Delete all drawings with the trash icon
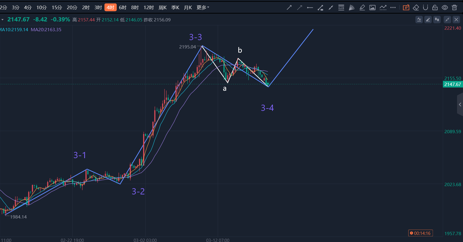This screenshot has height=242, width=463. coord(454,7)
